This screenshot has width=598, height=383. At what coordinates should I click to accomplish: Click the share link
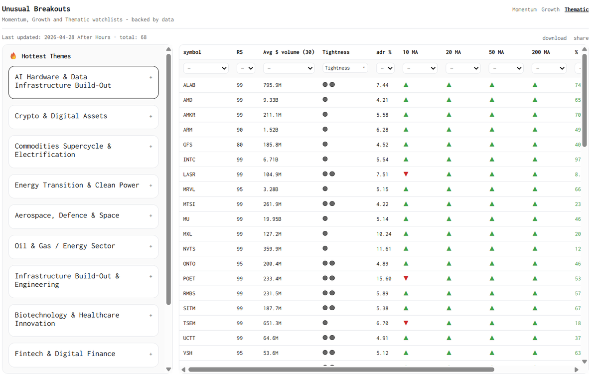pyautogui.click(x=581, y=38)
